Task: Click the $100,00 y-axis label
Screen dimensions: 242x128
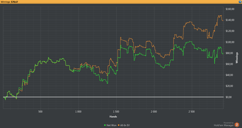Action: [x=230, y=42]
